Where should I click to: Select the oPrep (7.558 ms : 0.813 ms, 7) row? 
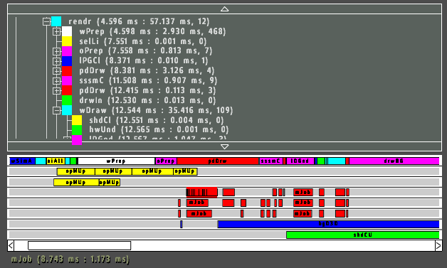[146, 51]
